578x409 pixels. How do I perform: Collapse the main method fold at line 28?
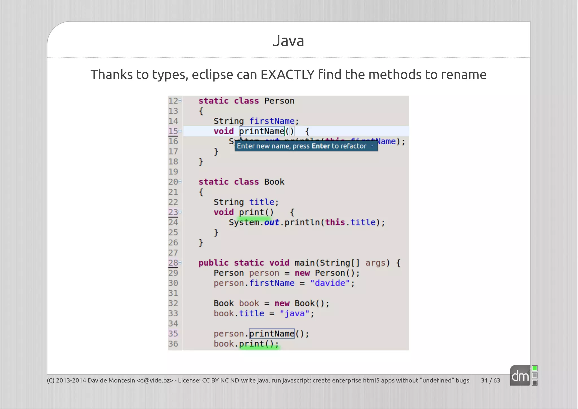coord(180,263)
